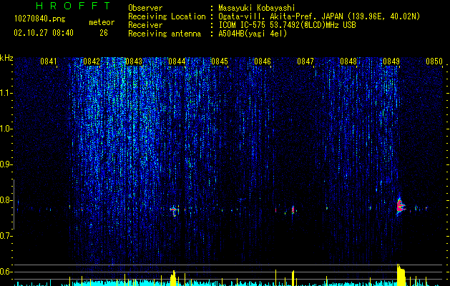Click the 'Observer' field label
This screenshot has height=286, width=450.
click(x=145, y=8)
